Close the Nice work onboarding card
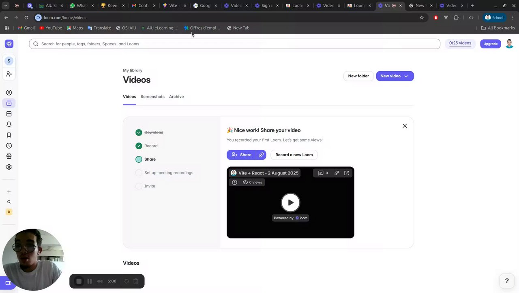 405,126
